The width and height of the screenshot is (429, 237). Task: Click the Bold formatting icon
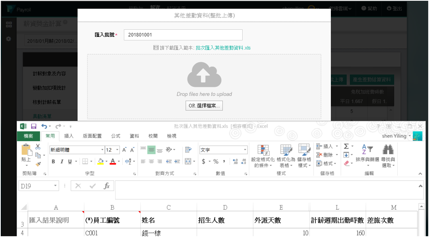53,162
